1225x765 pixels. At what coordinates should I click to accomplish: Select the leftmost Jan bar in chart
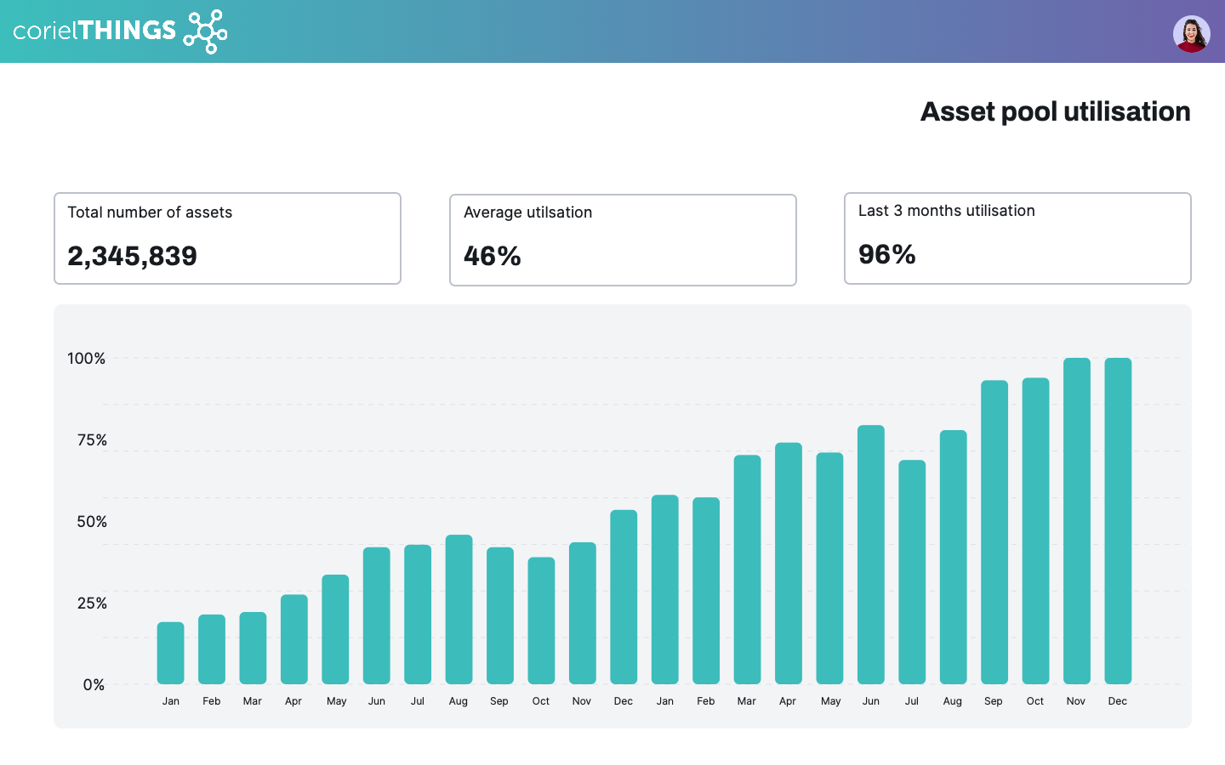tap(170, 653)
